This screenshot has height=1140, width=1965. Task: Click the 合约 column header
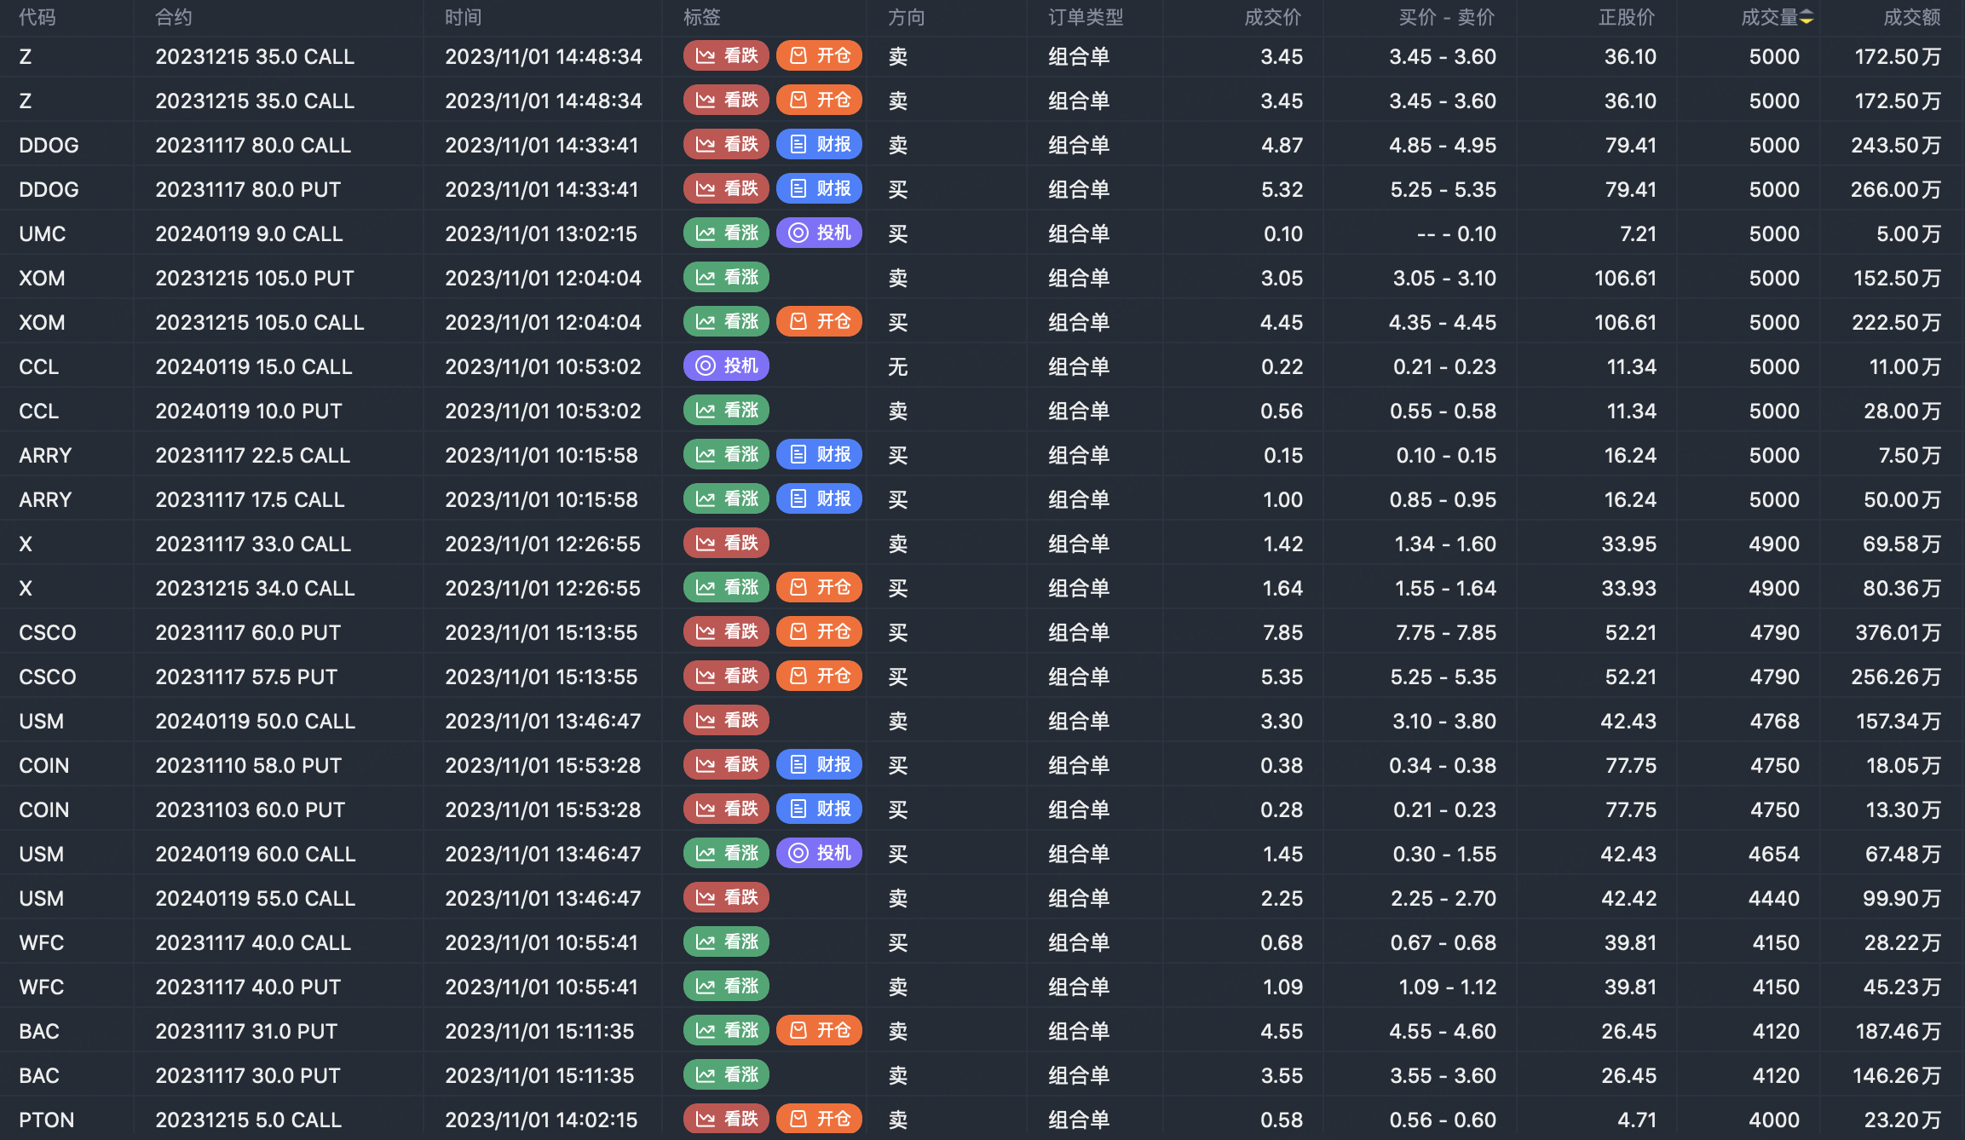(x=174, y=17)
